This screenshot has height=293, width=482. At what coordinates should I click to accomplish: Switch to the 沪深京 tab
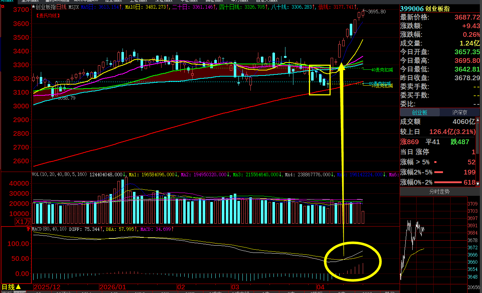coord(460,112)
